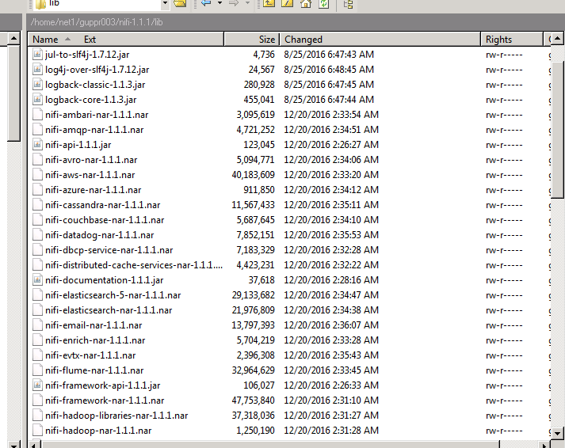Select file nifi-elasticsearch-nar-1.1.1.nar
Viewport: 565px width, 448px height.
coord(109,310)
